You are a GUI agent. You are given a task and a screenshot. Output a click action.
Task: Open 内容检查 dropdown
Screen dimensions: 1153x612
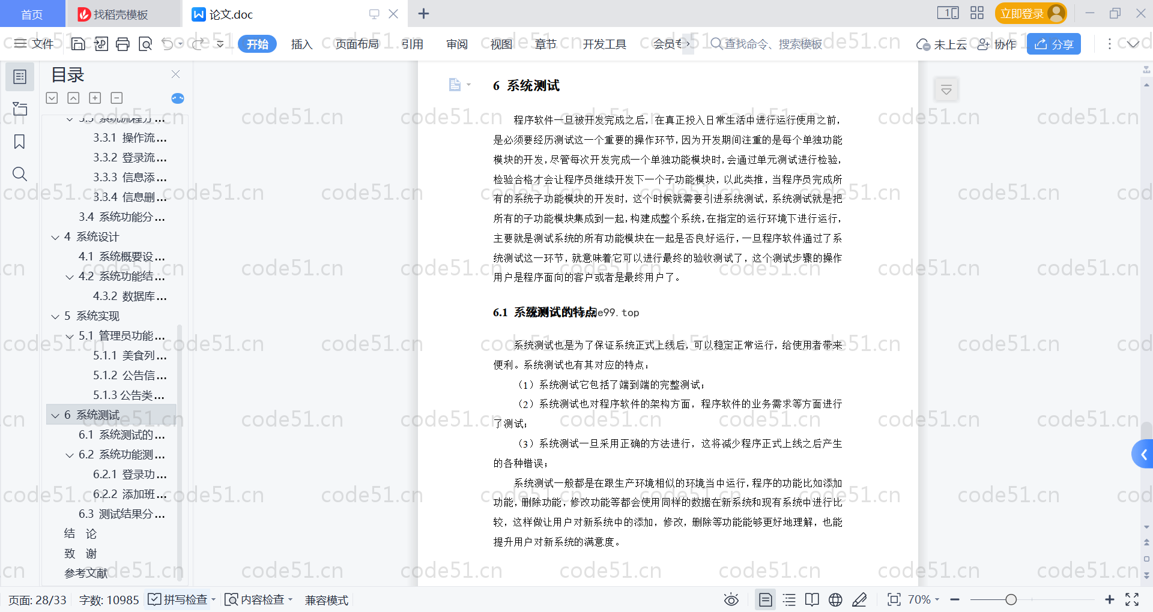coord(258,599)
